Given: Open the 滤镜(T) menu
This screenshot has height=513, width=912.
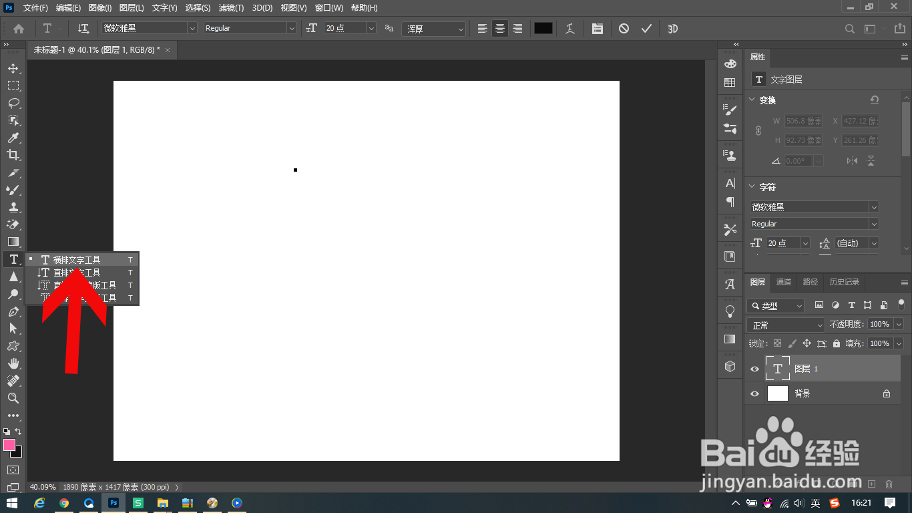Looking at the screenshot, I should 231,8.
